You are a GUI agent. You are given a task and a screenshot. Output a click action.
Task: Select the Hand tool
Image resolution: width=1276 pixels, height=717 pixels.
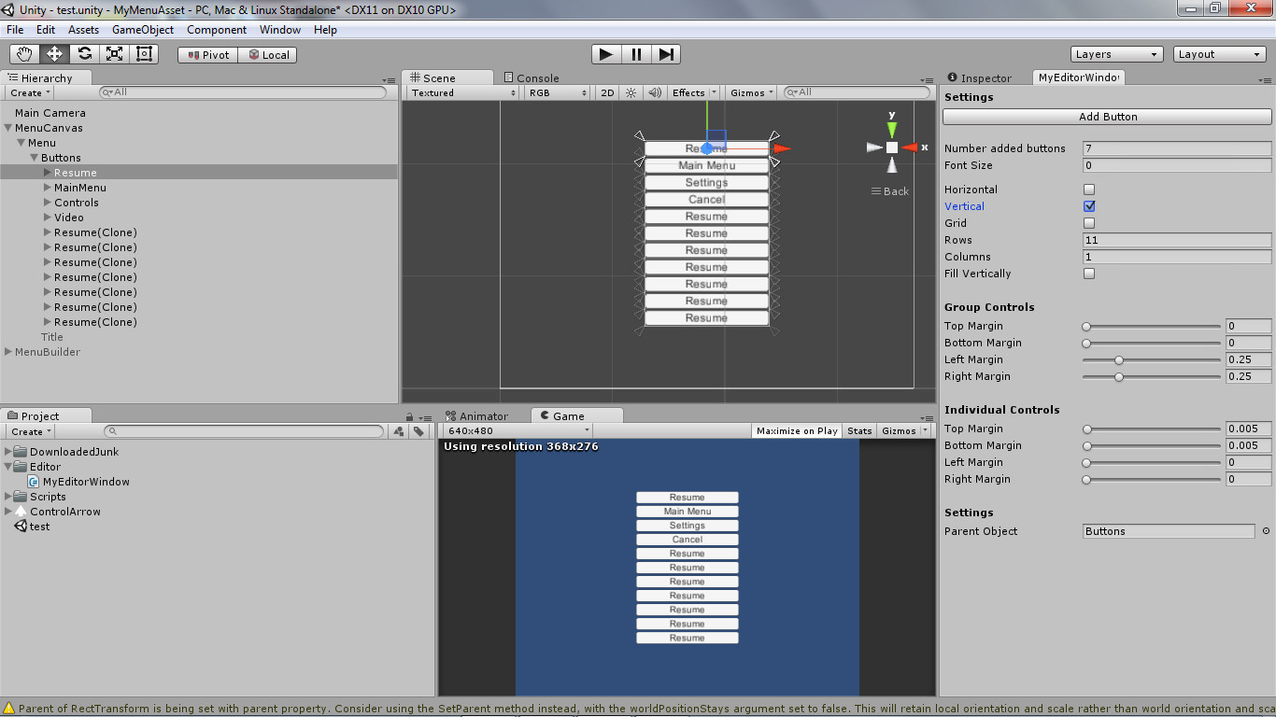(x=24, y=53)
